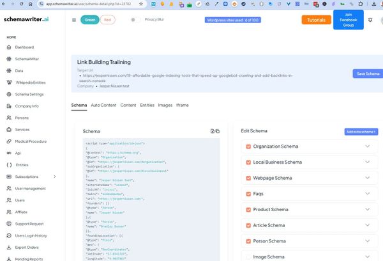Click Join Facebook Group button
The image size is (383, 261).
[349, 20]
